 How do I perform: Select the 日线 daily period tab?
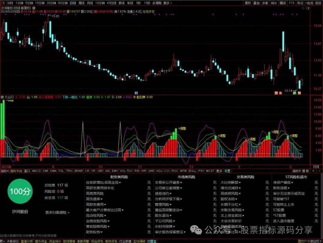[73, 3]
